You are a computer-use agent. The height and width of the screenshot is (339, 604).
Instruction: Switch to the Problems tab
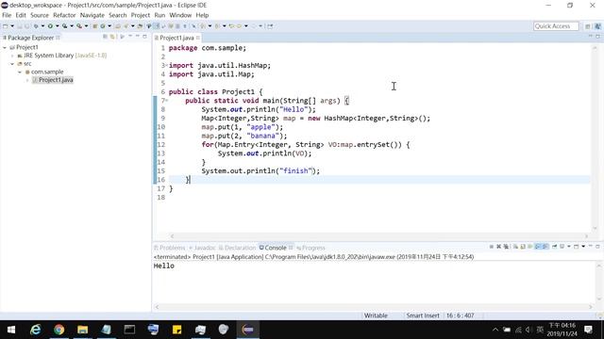170,248
